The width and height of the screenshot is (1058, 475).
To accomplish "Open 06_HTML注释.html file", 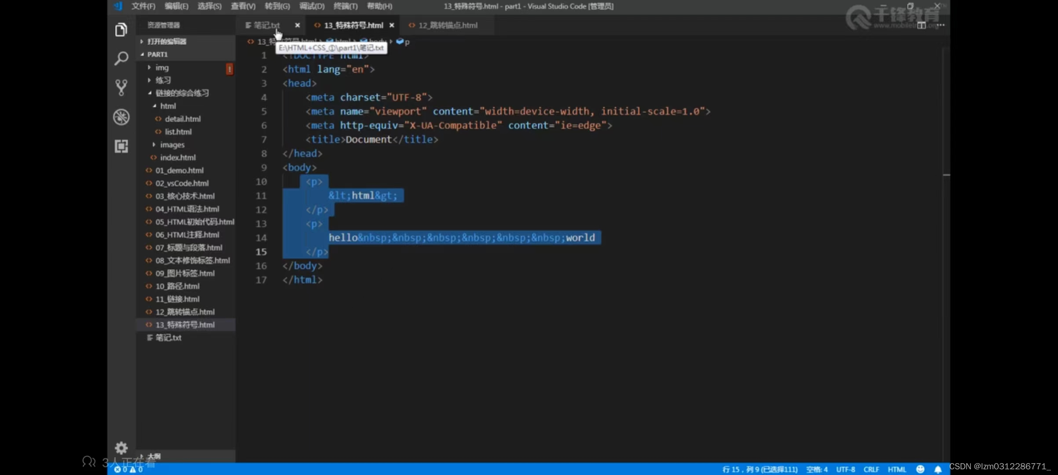I will pos(186,234).
